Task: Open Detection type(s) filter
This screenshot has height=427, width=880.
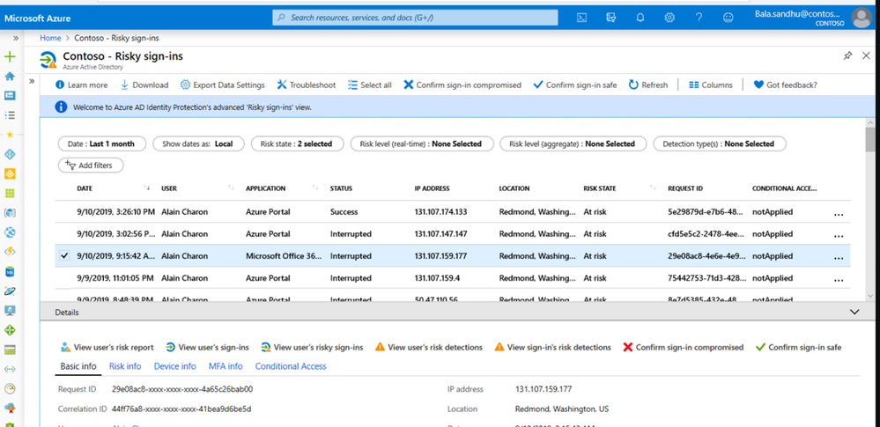Action: point(720,144)
